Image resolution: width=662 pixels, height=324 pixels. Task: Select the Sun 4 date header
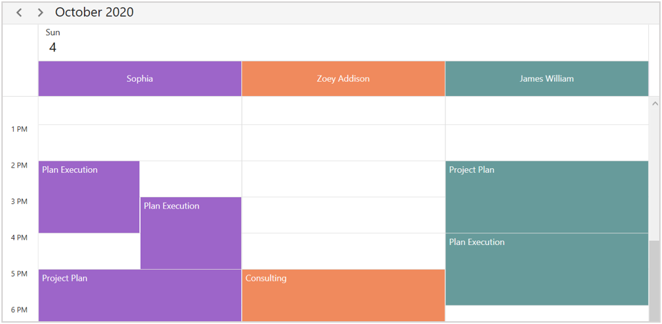[x=52, y=42]
